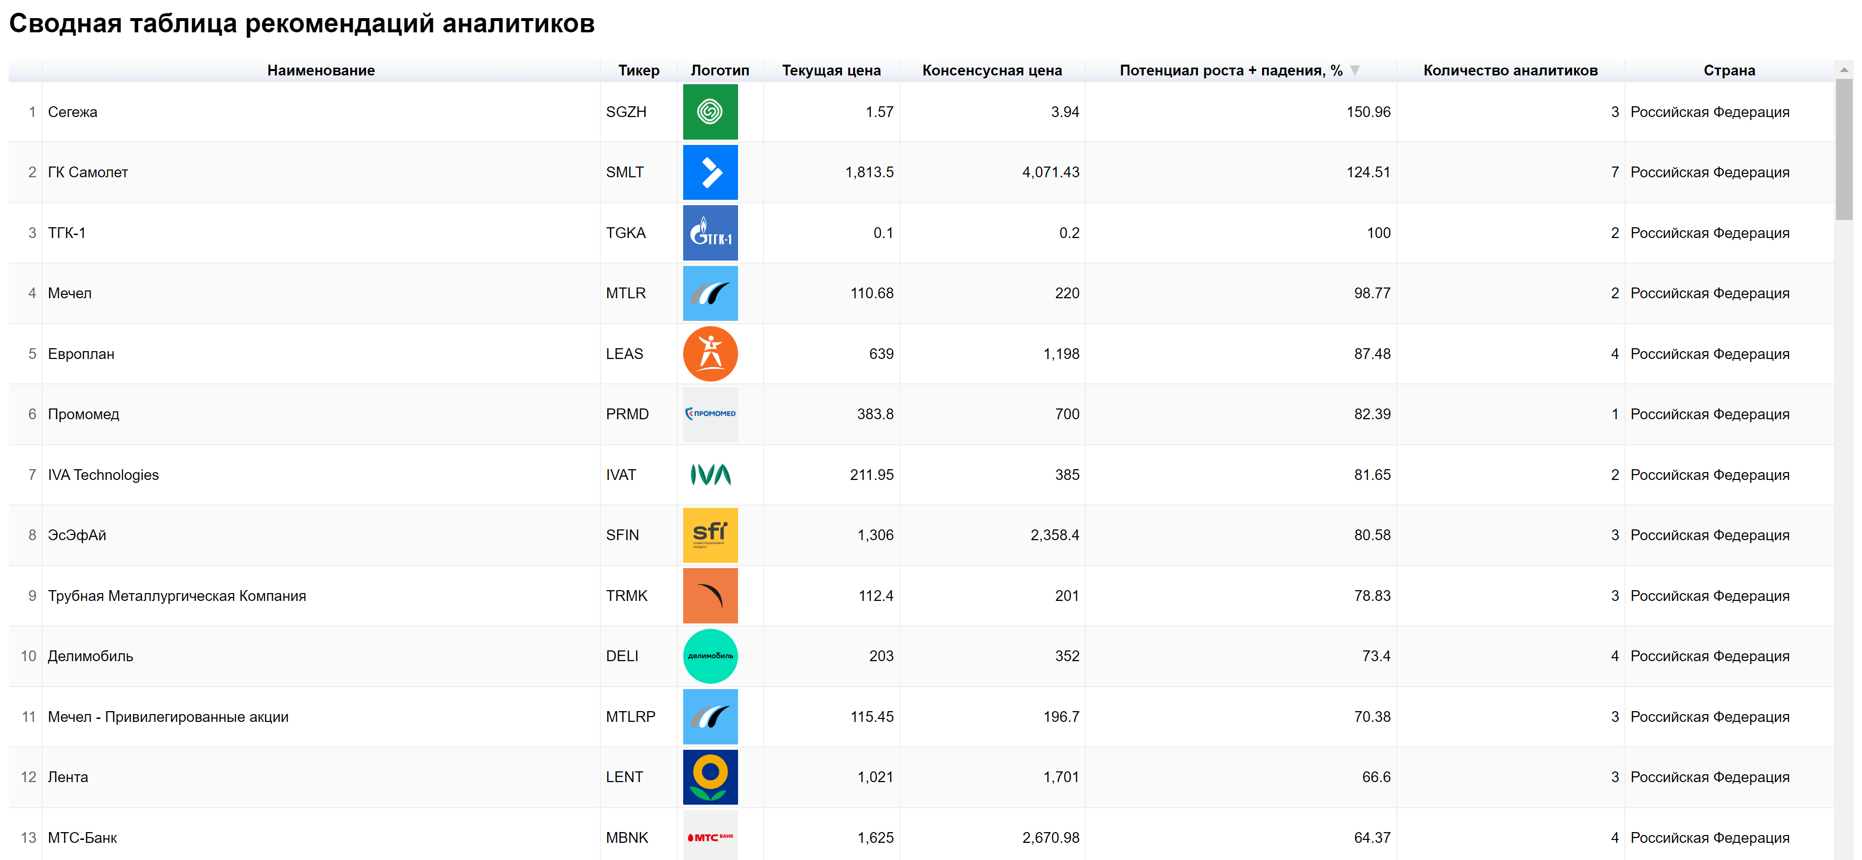Sort by Количество аналитиков header

pos(1510,70)
